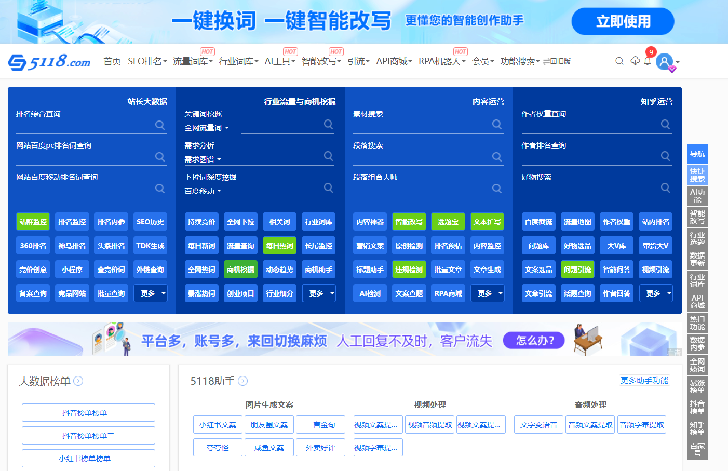This screenshot has height=471, width=728.
Task: Open 商机挖掘 tool
Action: [240, 270]
